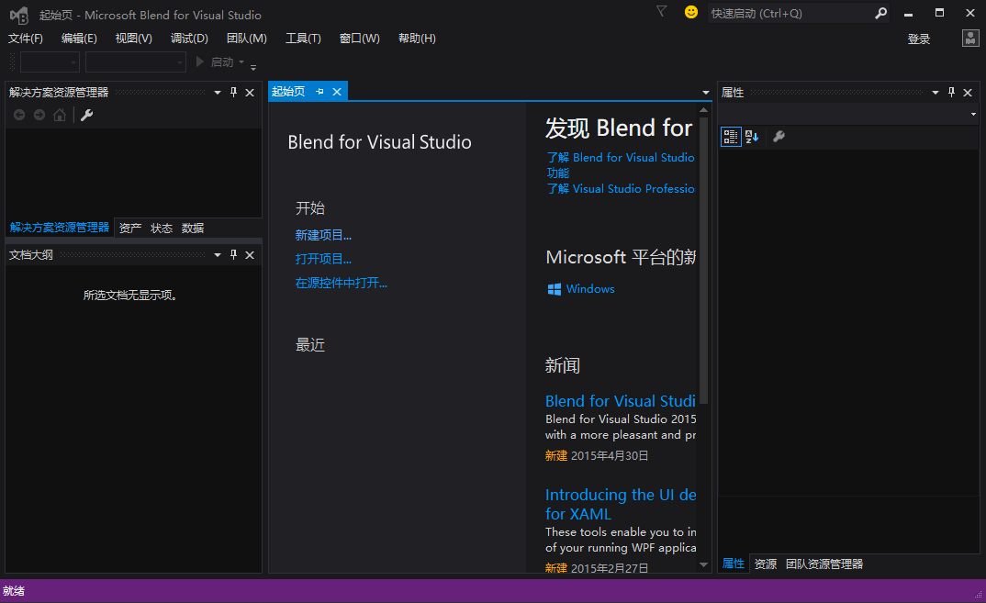Pin the 属性 panel

[951, 93]
